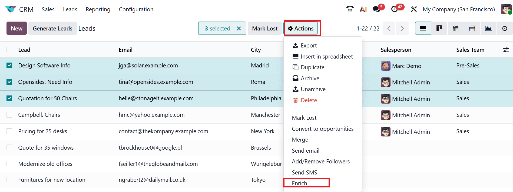
Task: Sort by Email column header
Action: coord(125,50)
